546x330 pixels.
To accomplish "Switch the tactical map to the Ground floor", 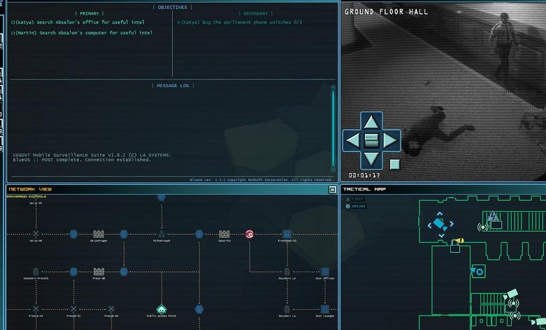I will pos(355,207).
